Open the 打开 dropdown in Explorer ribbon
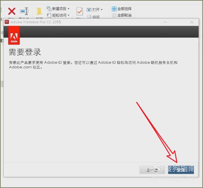Viewport: 203px width, 188px height. coord(95,9)
